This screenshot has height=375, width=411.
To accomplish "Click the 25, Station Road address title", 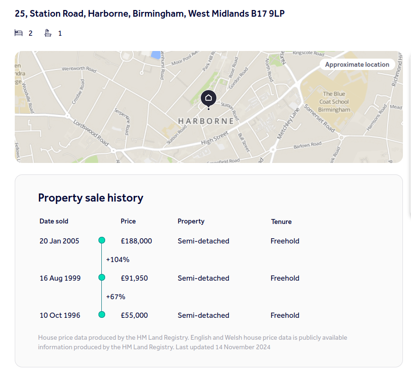I will click(150, 13).
